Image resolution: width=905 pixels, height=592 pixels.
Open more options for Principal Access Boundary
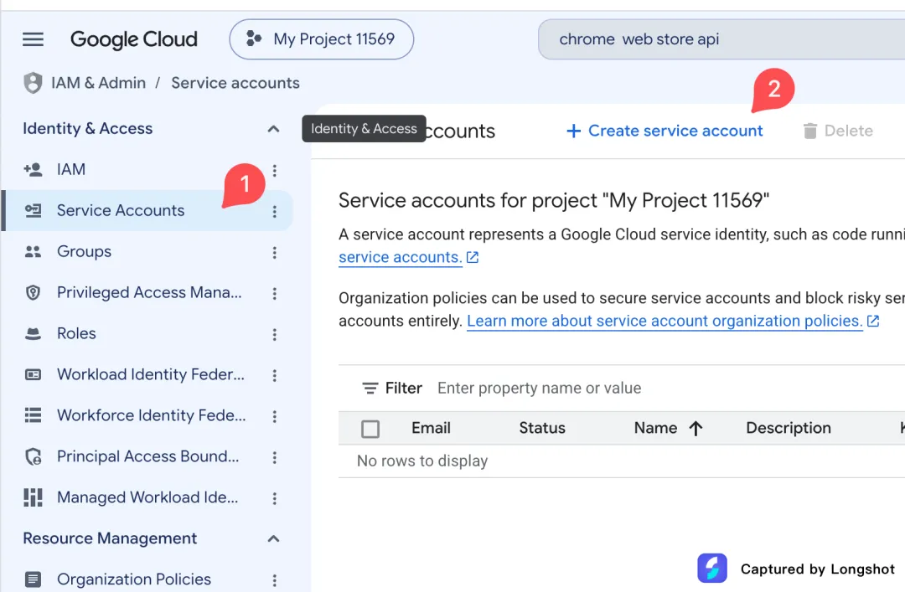tap(275, 457)
